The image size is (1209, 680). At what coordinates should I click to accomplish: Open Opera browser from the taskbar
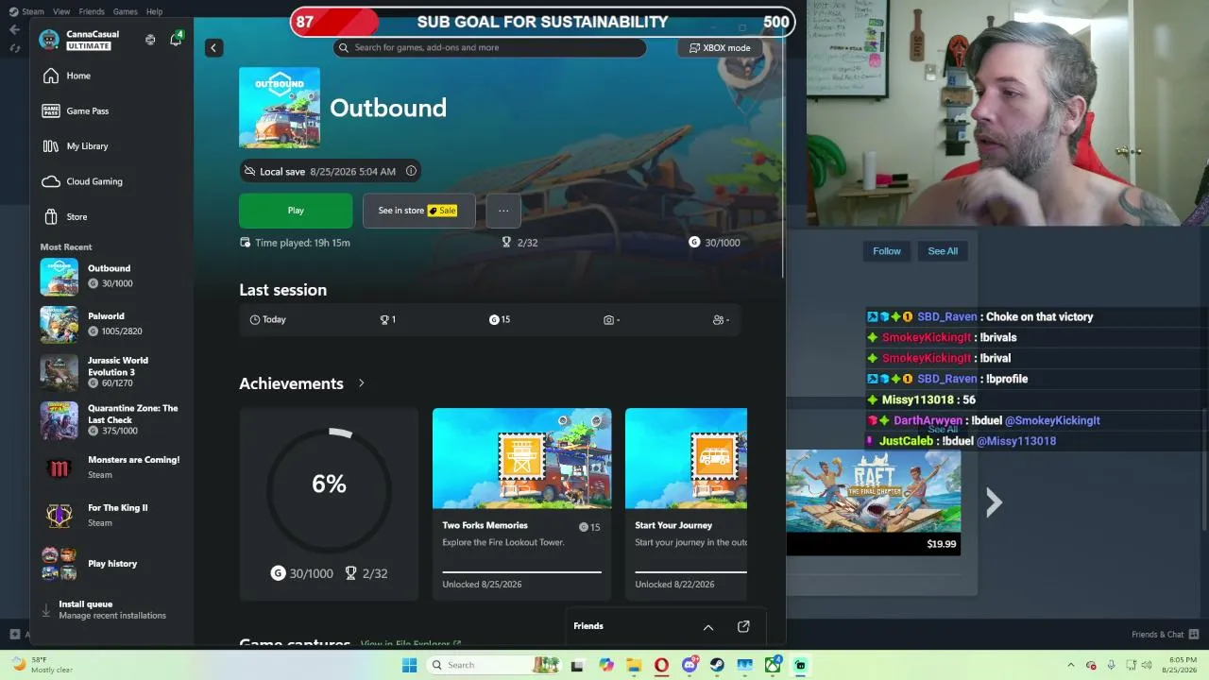[x=661, y=665]
